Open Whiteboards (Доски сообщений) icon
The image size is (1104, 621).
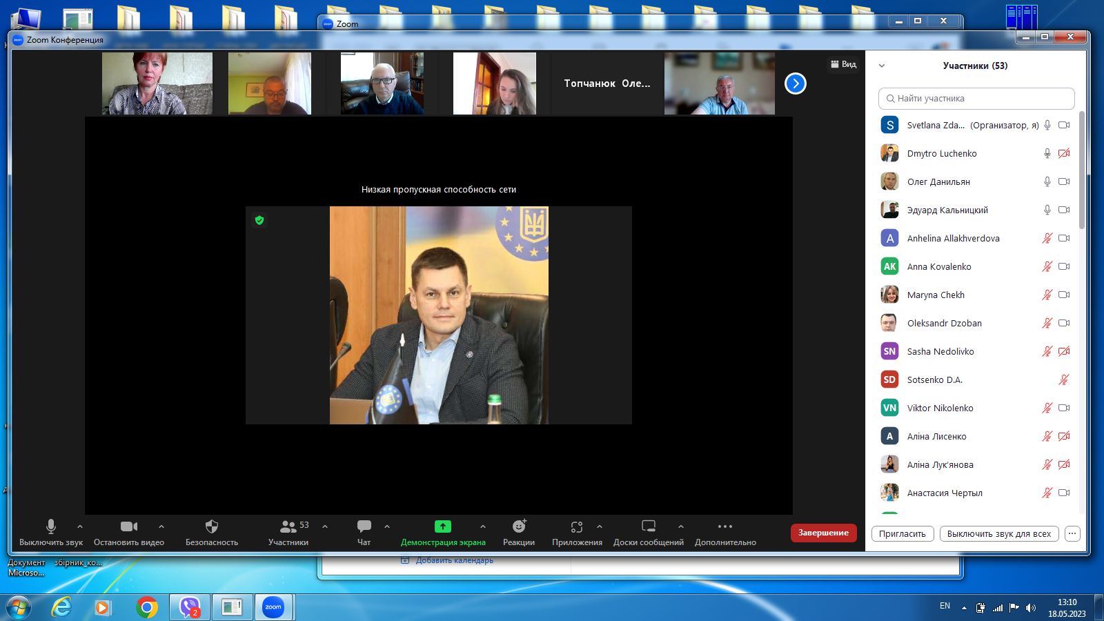point(648,527)
